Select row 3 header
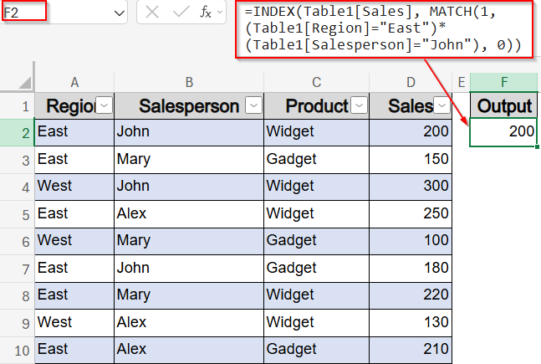The image size is (541, 364). (18, 160)
